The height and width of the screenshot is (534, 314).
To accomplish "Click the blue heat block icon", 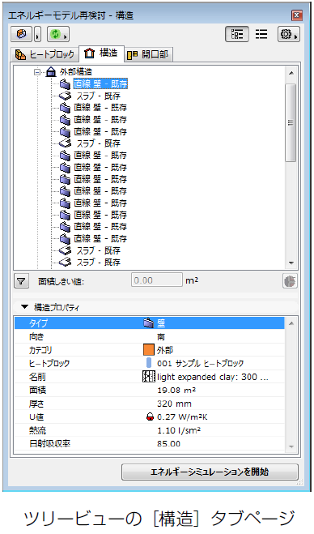I will coord(149,363).
